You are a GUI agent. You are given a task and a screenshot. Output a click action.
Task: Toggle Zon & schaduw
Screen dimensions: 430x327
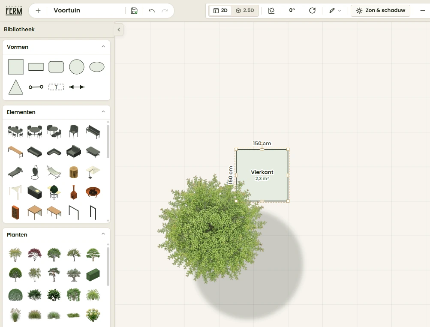(x=380, y=10)
